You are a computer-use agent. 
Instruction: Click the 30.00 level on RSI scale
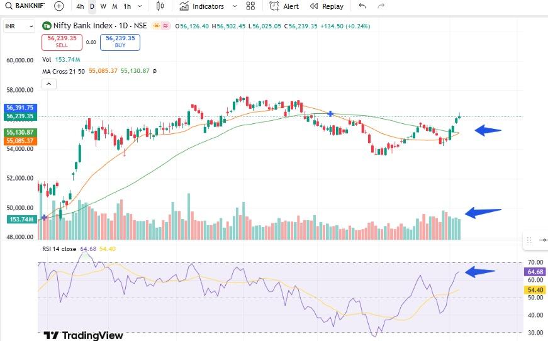pos(535,333)
